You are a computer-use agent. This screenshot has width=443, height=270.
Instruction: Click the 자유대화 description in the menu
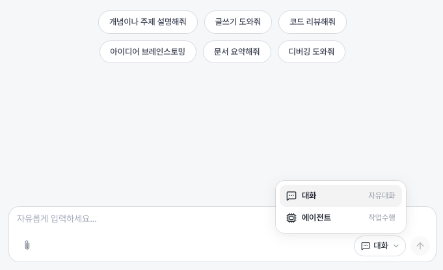click(x=381, y=196)
